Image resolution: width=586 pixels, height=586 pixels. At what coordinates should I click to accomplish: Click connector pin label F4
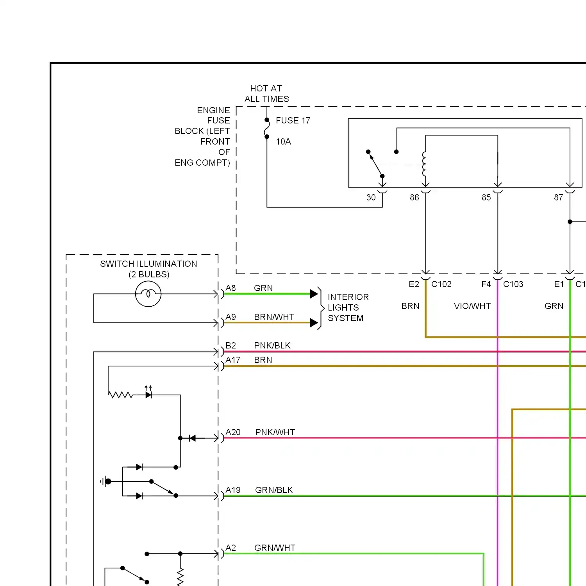click(486, 284)
